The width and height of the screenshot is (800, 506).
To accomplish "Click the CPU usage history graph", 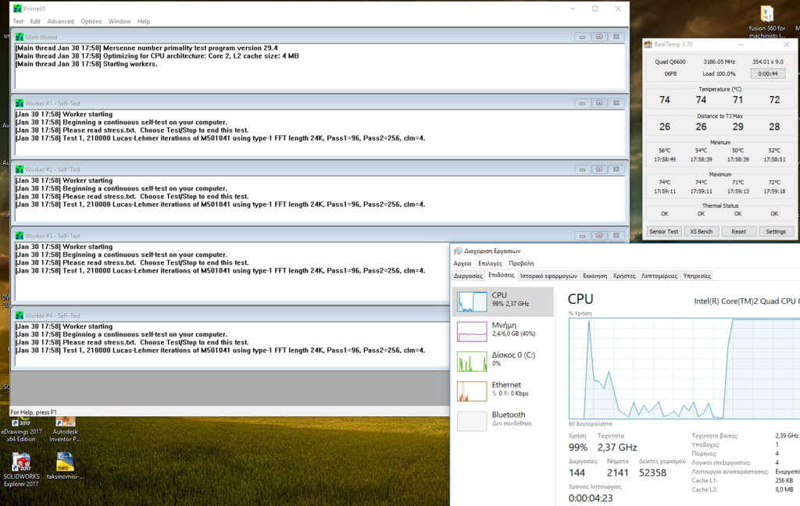I will (684, 369).
